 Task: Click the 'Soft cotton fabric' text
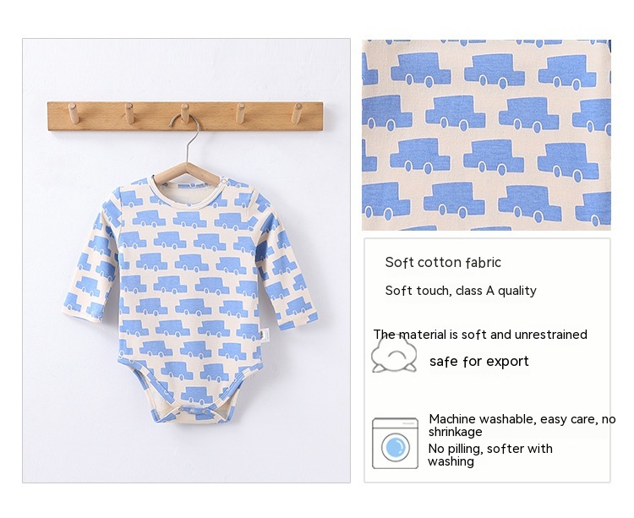(x=443, y=262)
